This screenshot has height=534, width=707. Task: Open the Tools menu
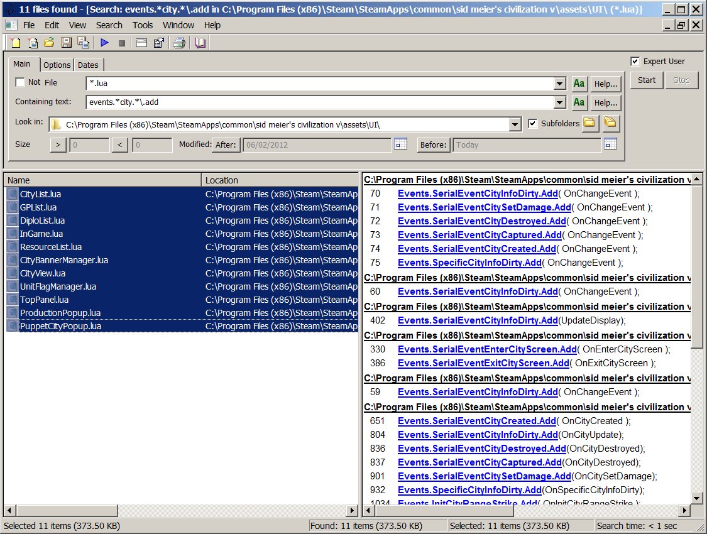click(x=143, y=25)
